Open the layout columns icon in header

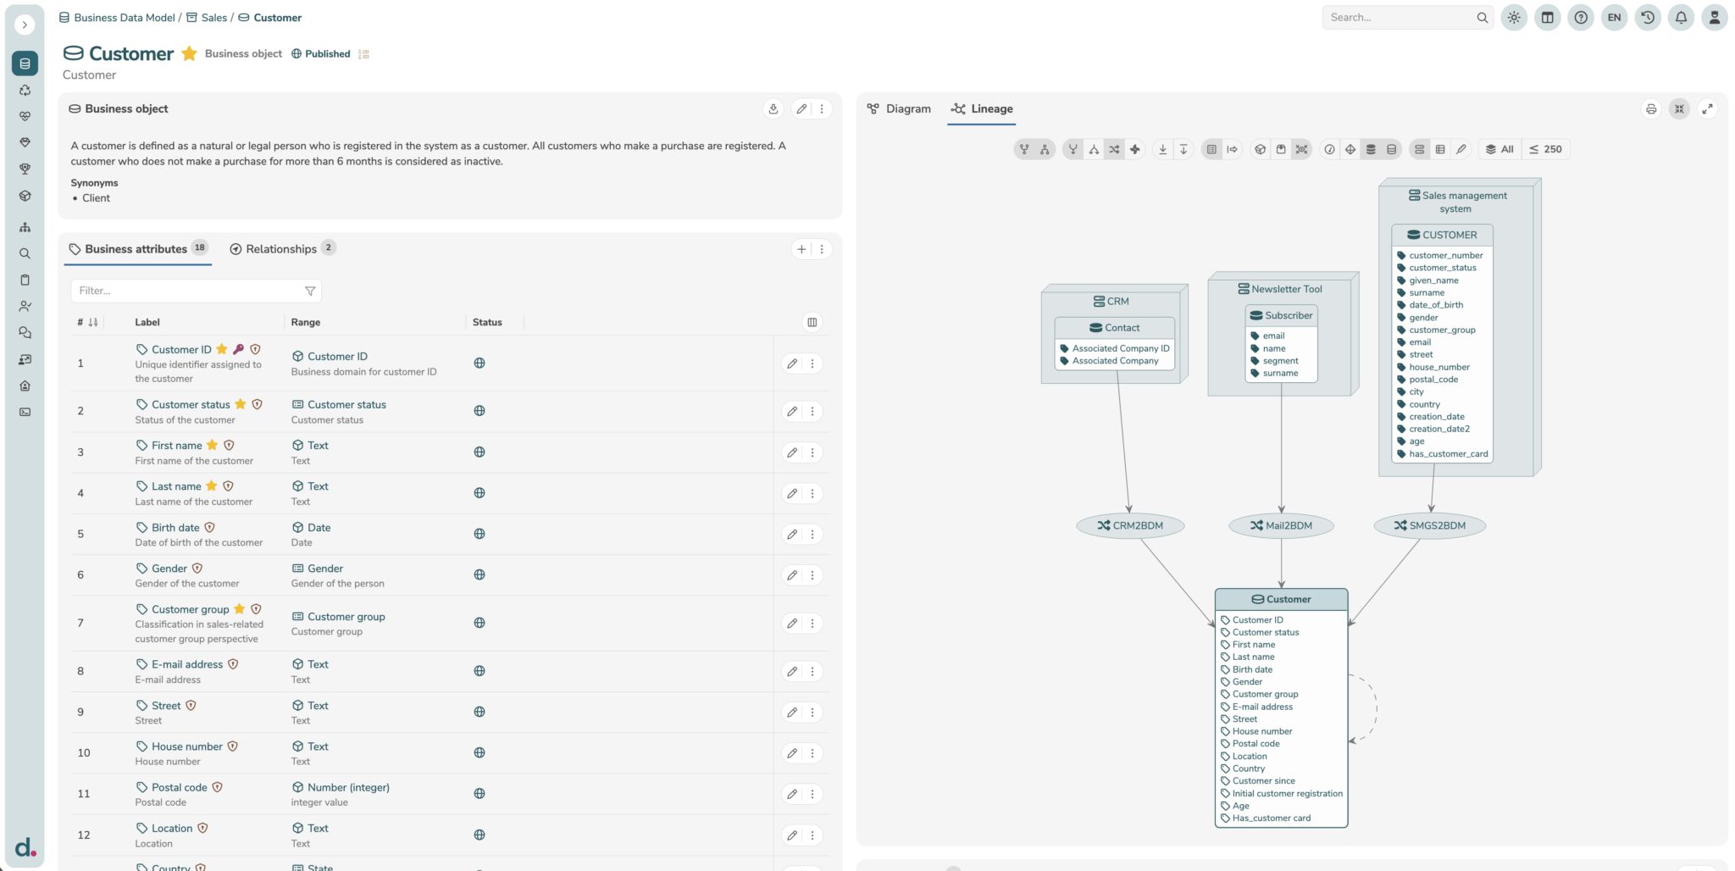1547,18
